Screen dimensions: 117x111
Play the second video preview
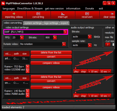76,96
